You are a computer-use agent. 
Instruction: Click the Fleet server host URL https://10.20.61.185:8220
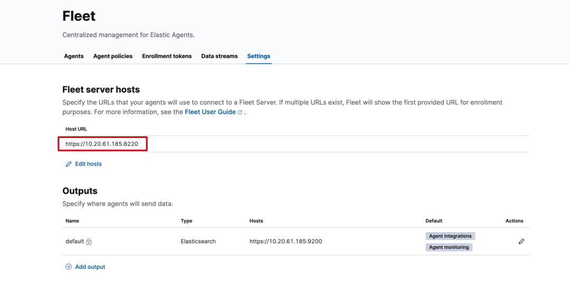[x=102, y=144]
